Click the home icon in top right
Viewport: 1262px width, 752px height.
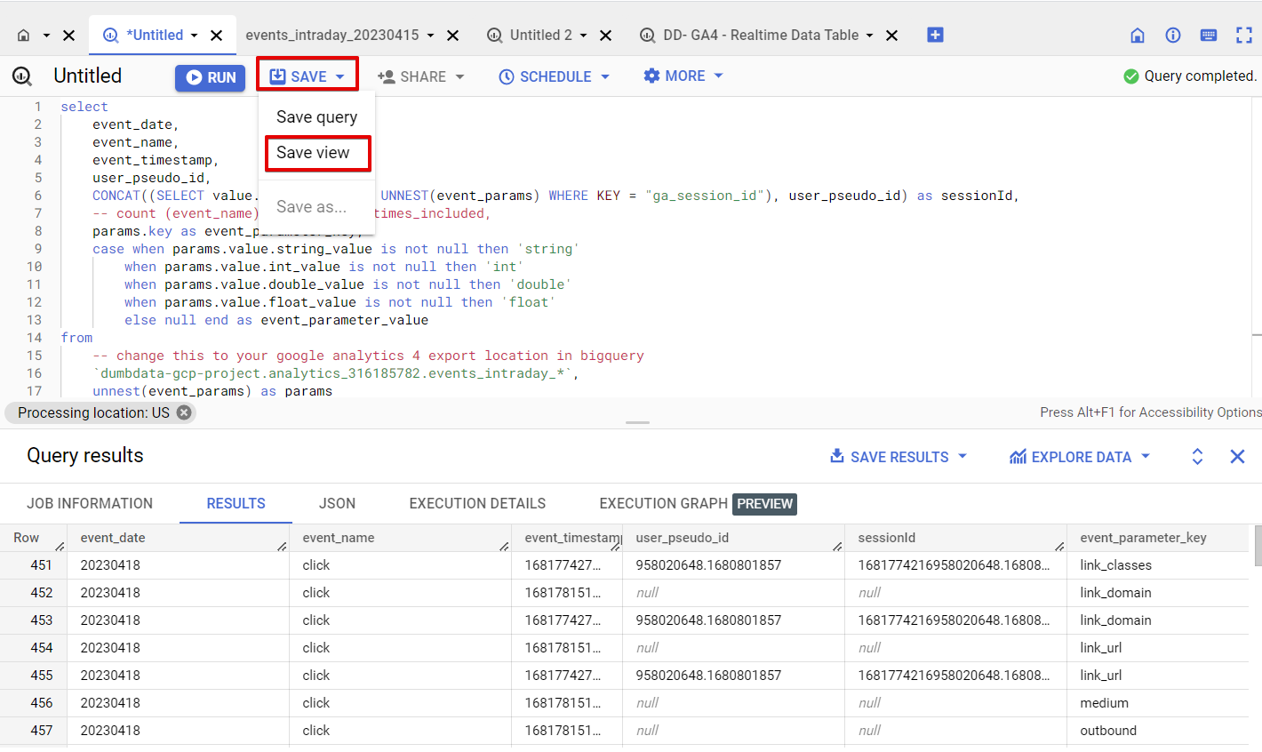(1137, 36)
